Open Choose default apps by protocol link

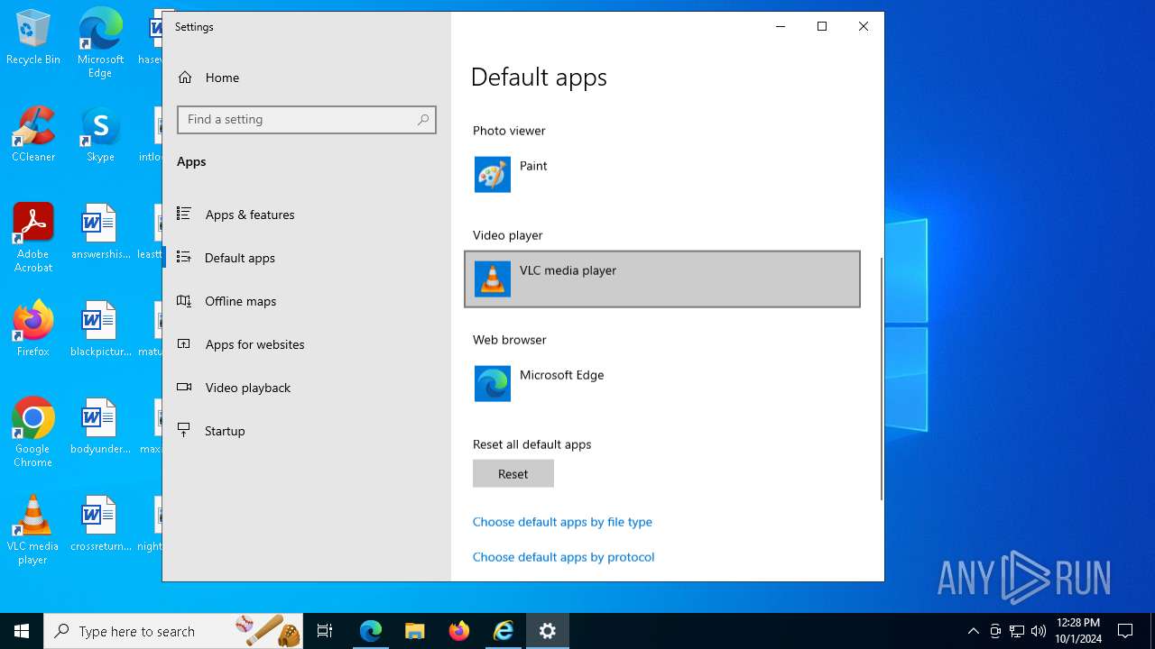point(563,557)
